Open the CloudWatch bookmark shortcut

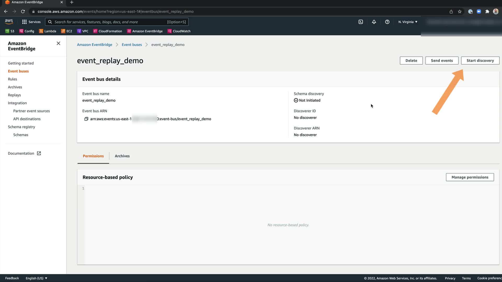pos(179,31)
